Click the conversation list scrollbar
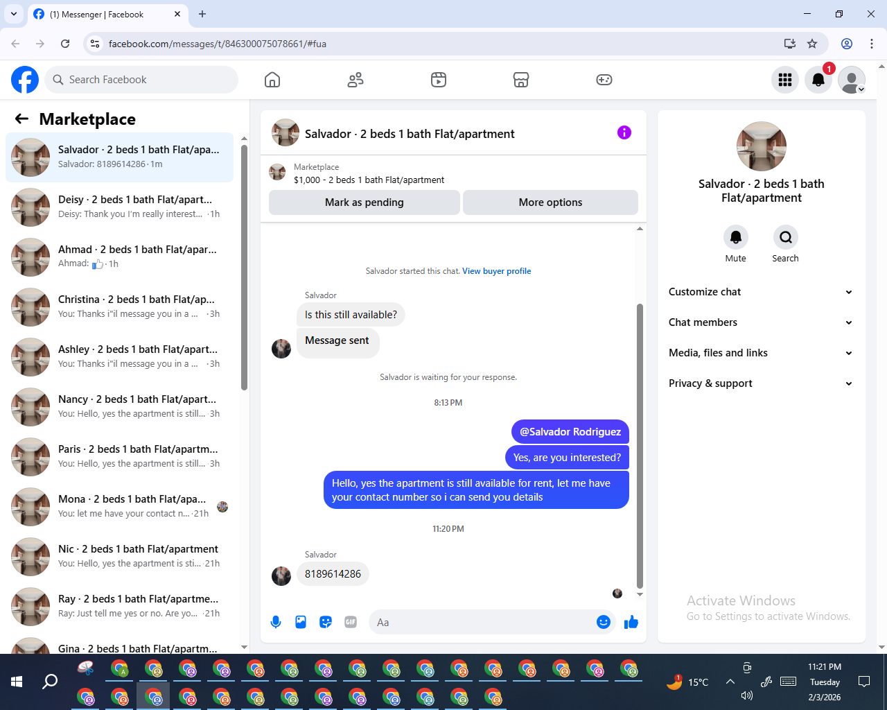The height and width of the screenshot is (710, 887). coord(244,267)
